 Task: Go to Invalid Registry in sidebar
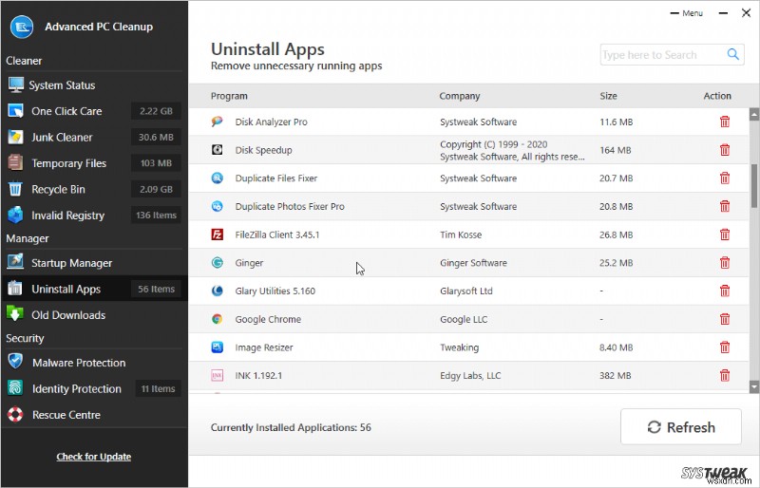point(67,216)
